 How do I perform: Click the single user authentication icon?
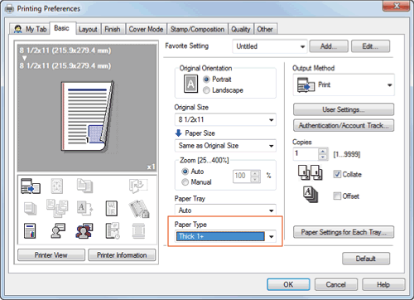(58, 231)
